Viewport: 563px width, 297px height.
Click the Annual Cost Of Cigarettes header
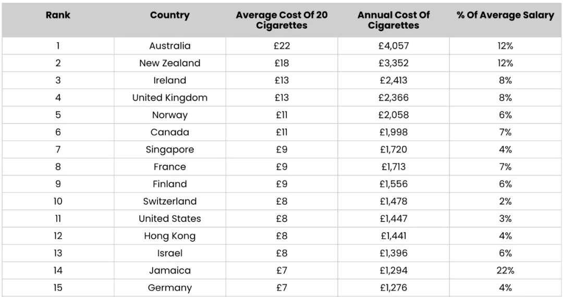(x=393, y=20)
